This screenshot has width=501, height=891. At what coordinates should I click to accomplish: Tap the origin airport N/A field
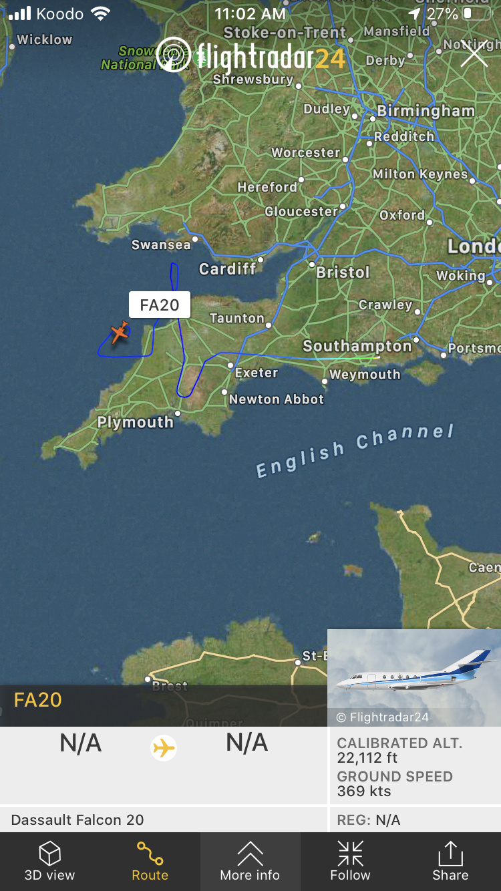tap(80, 743)
